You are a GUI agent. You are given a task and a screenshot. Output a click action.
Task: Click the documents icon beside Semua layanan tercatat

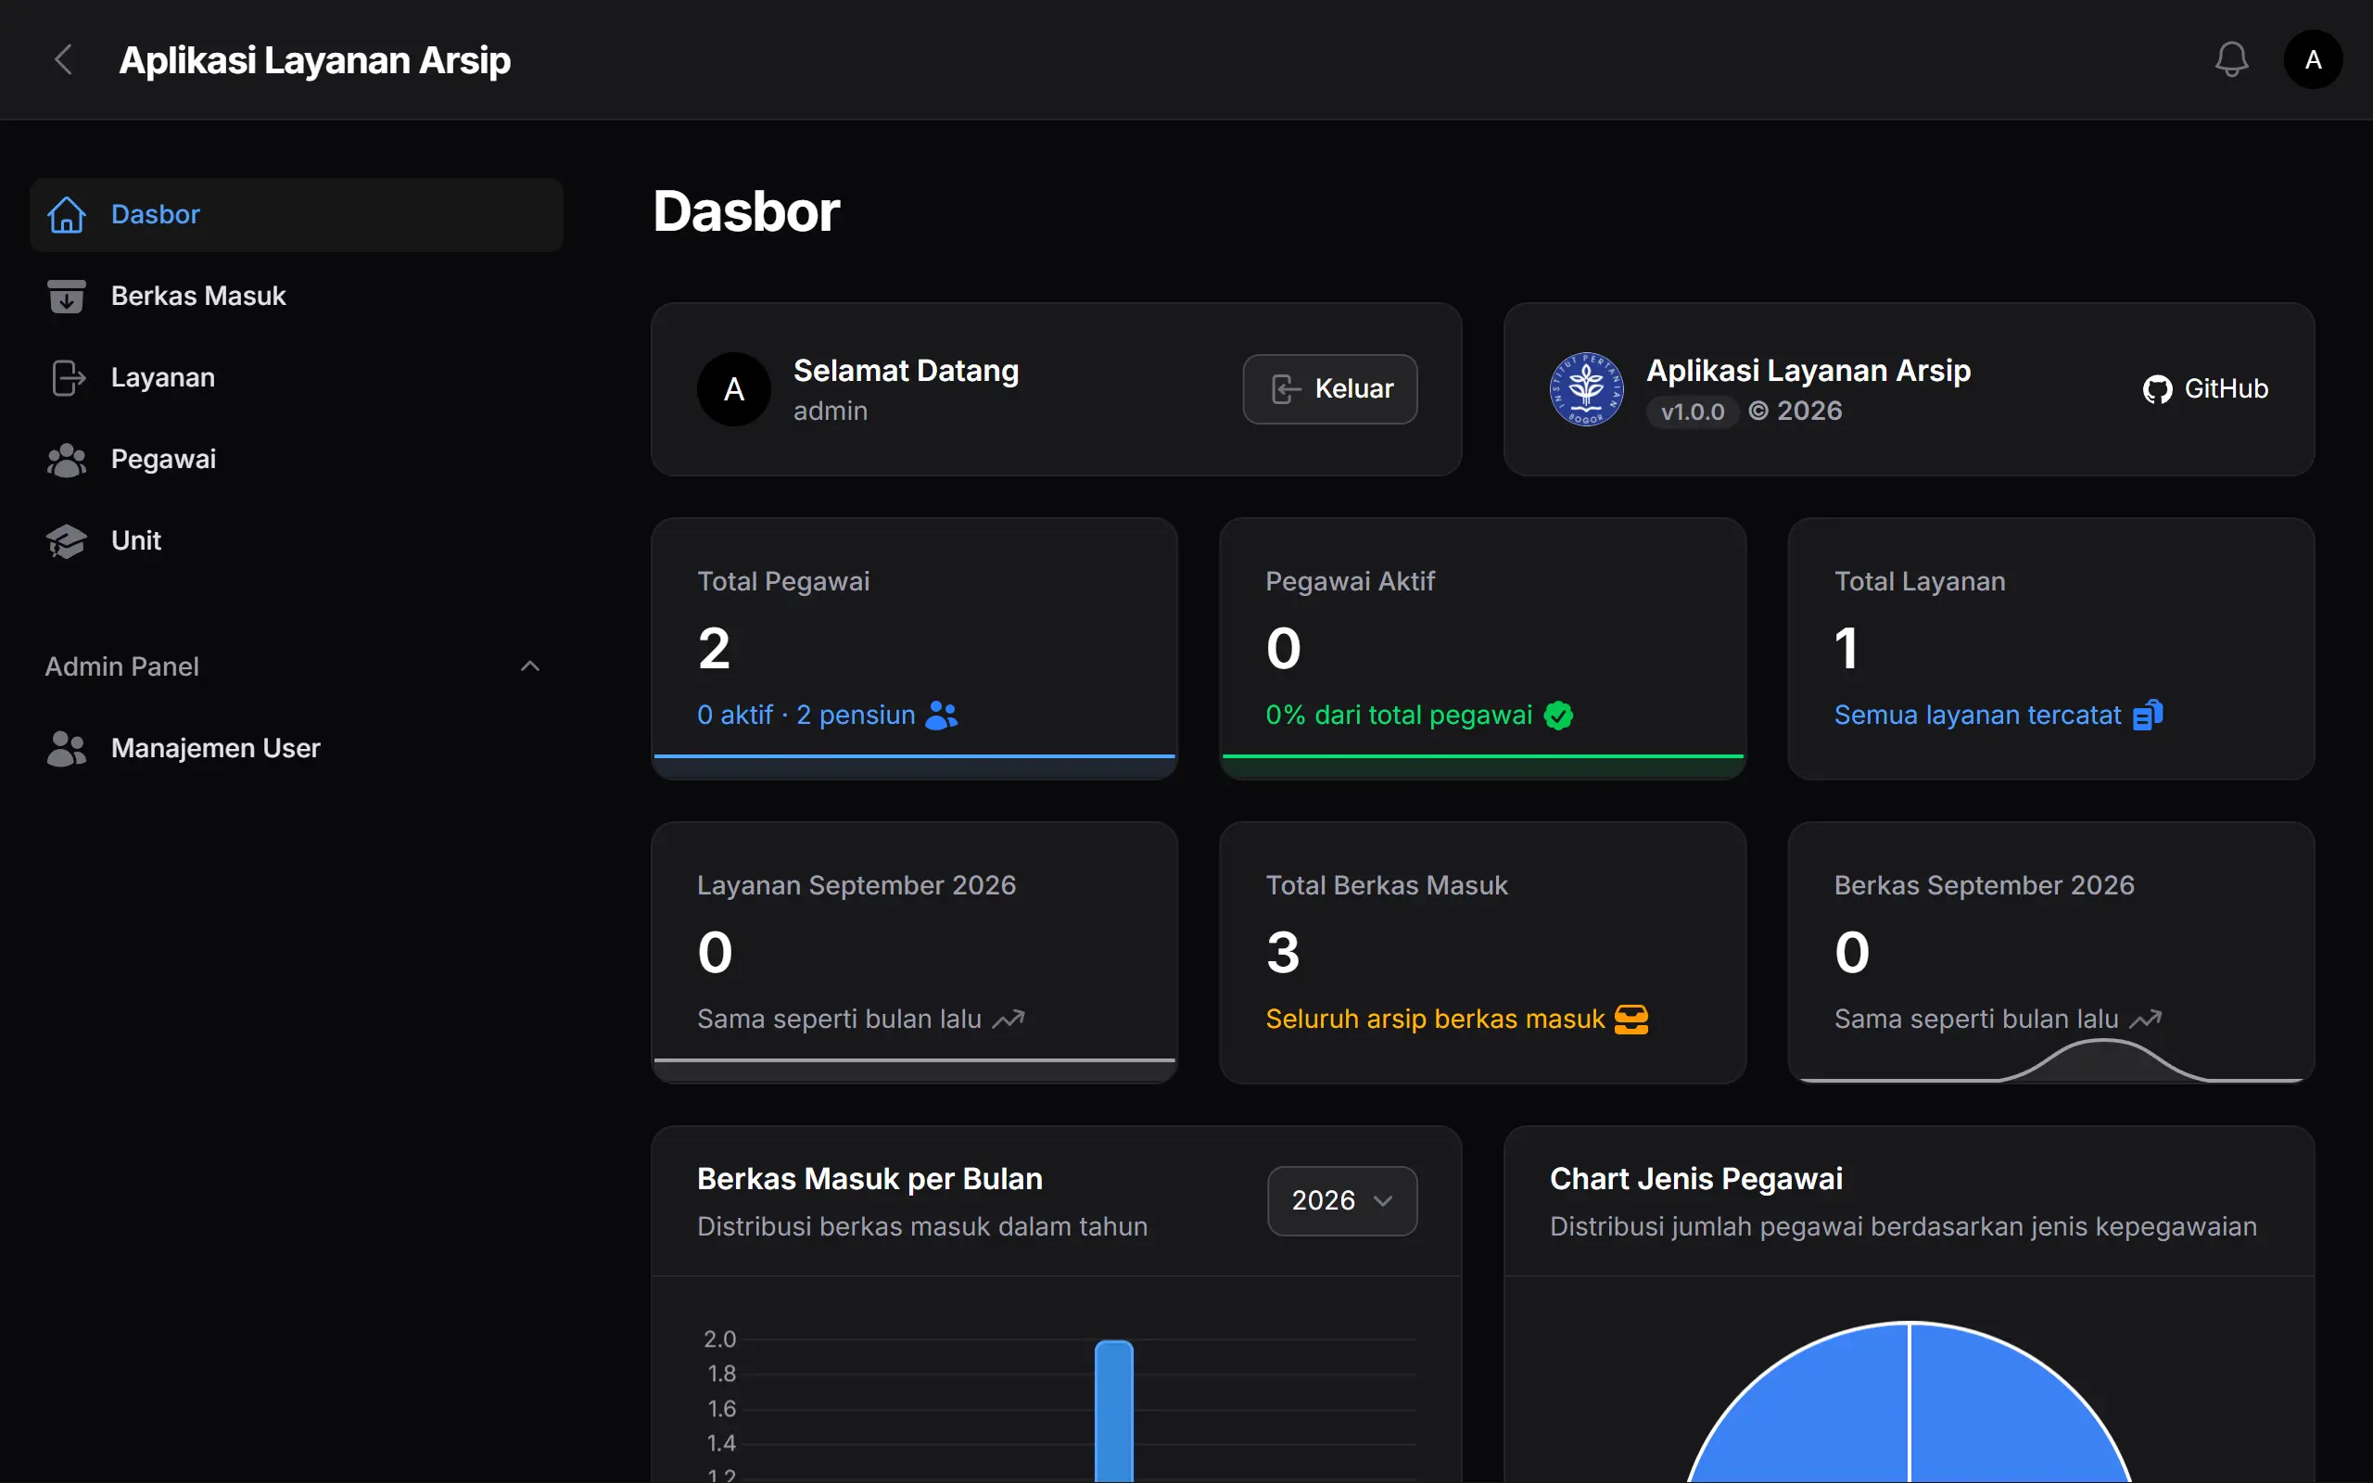pyautogui.click(x=2148, y=715)
